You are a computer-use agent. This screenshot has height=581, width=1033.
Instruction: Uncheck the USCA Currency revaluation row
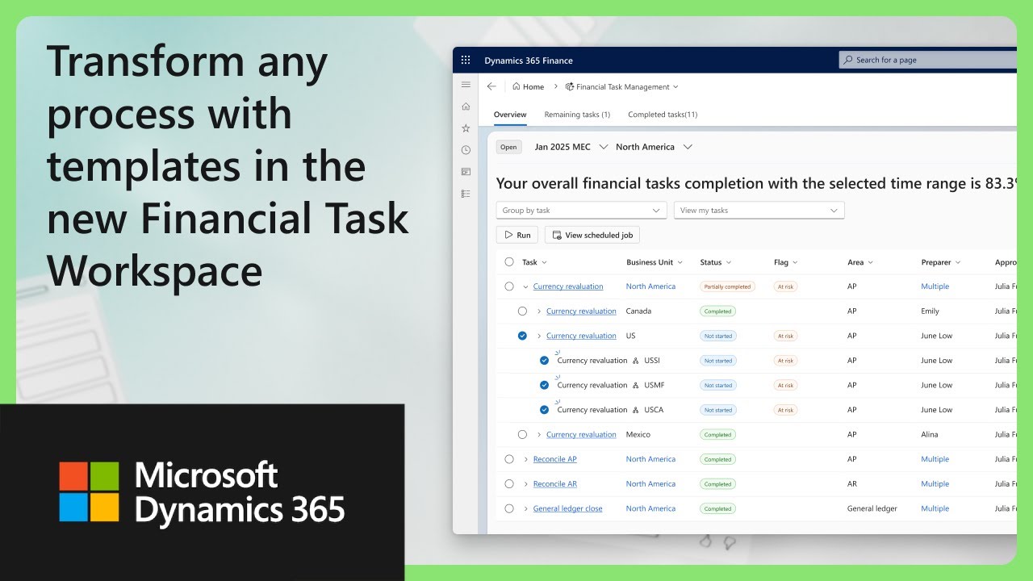(x=545, y=410)
